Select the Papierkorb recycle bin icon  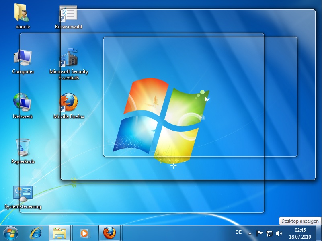(23, 148)
